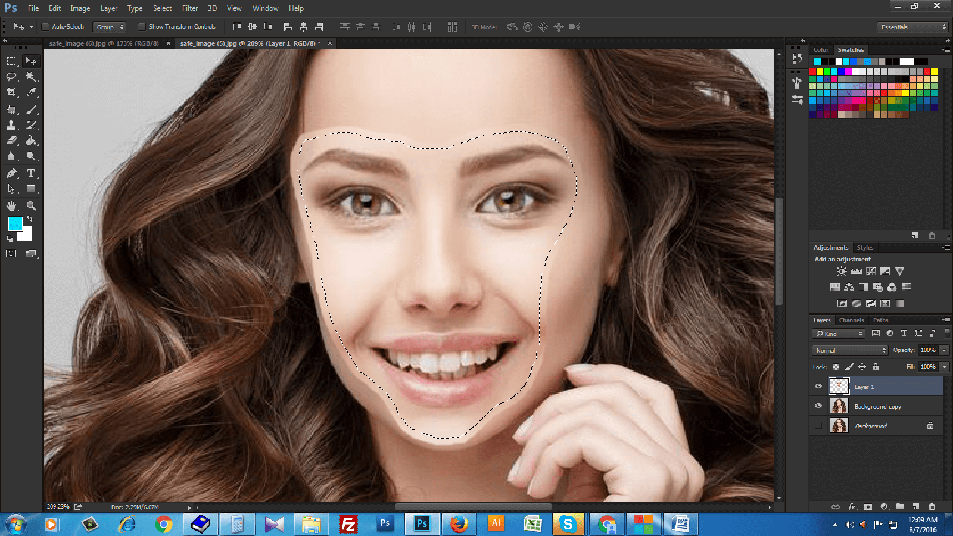Open the Group auto-select dropdown
This screenshot has width=953, height=536.
110,27
